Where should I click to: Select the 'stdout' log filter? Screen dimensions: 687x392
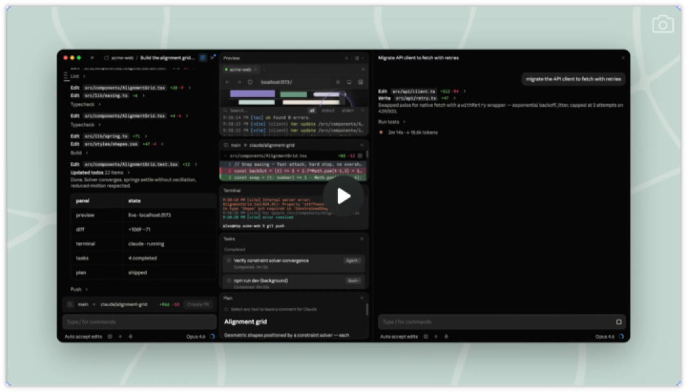[x=328, y=111]
